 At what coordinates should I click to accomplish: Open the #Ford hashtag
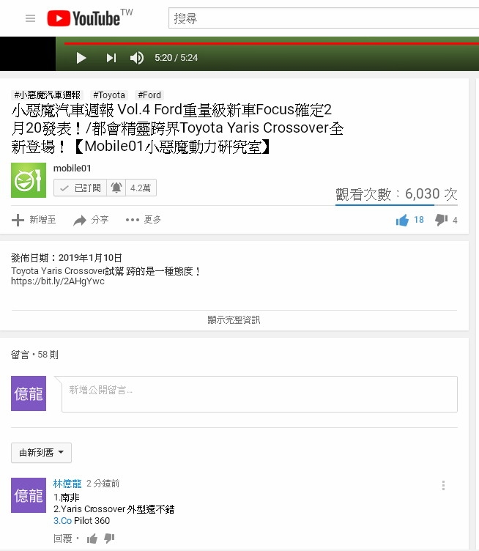149,95
